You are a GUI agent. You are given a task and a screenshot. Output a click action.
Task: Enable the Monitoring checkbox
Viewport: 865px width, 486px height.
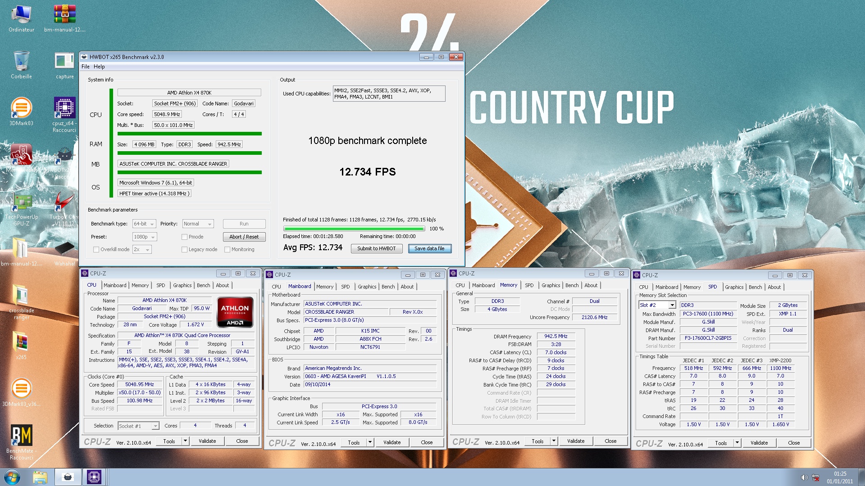(227, 249)
